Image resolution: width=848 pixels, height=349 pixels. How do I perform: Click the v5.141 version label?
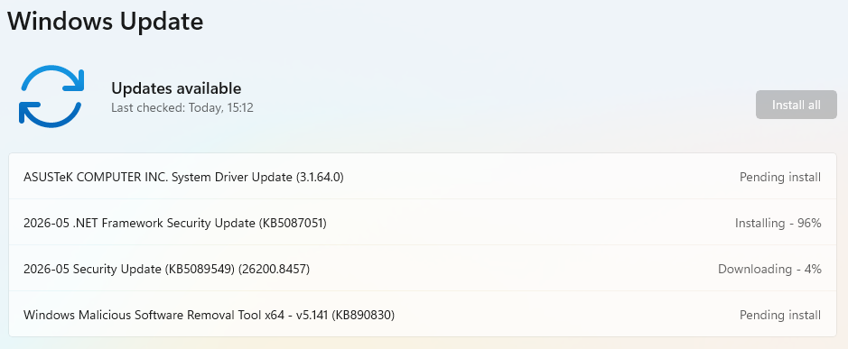coord(312,315)
